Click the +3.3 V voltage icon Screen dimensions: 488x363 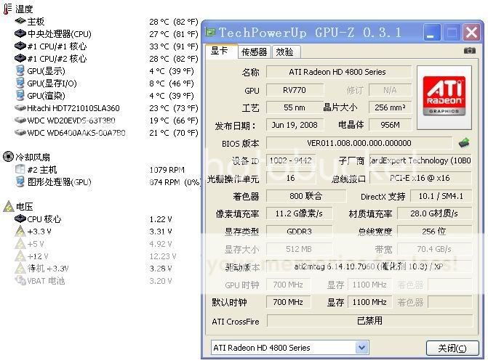coord(20,231)
